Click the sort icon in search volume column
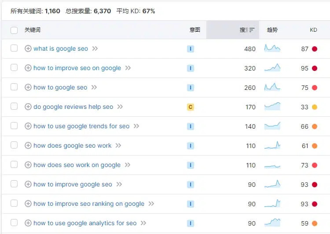The height and width of the screenshot is (234, 330). click(x=252, y=30)
